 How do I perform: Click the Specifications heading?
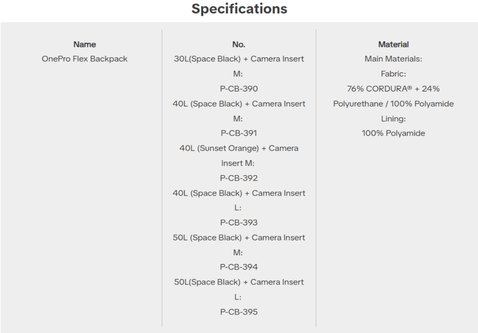[x=239, y=9]
